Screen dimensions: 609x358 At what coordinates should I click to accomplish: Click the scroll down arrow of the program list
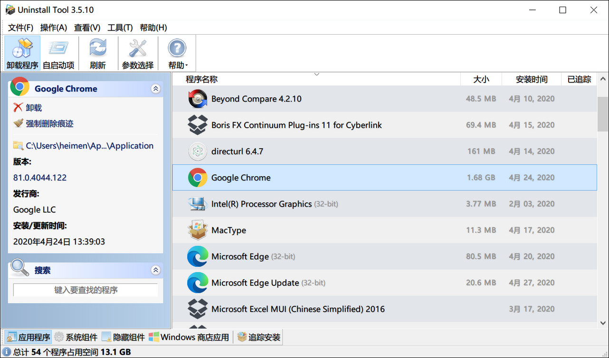coord(603,322)
